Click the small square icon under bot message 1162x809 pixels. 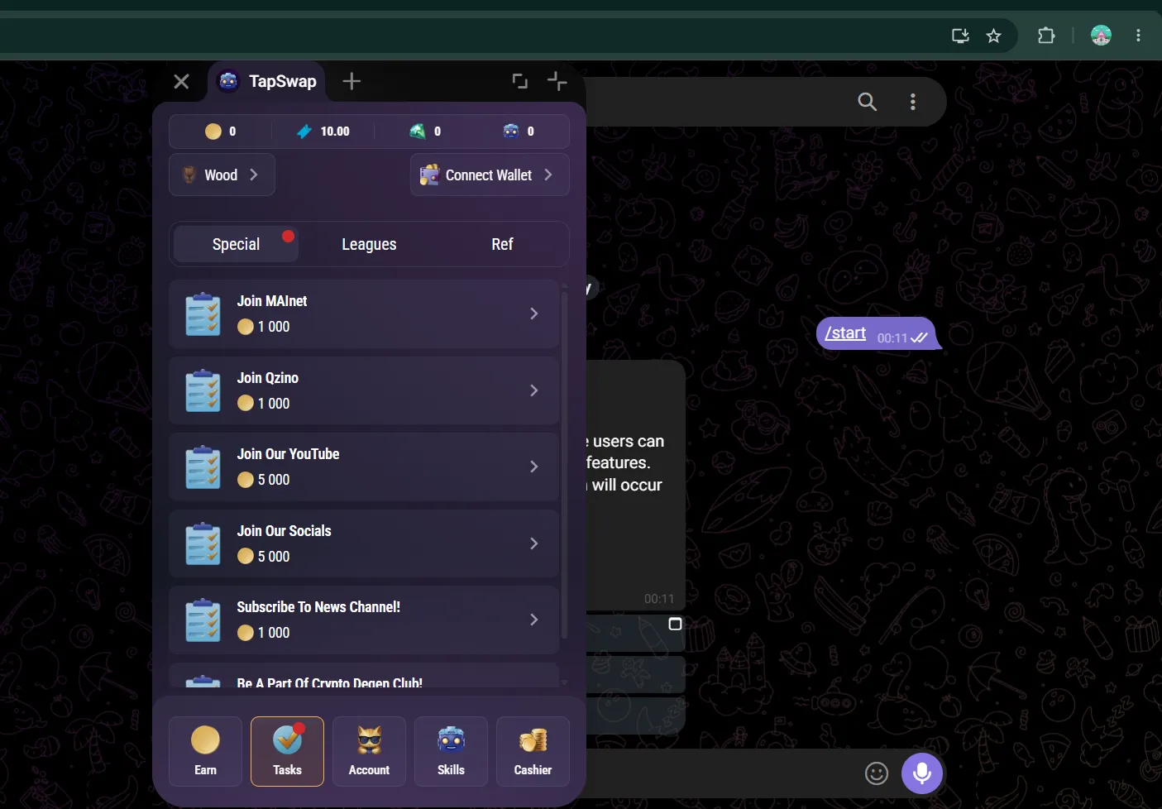click(x=675, y=624)
